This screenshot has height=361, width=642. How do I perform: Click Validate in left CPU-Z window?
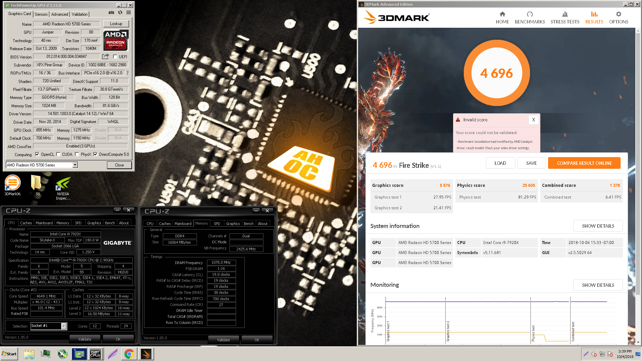click(x=85, y=339)
